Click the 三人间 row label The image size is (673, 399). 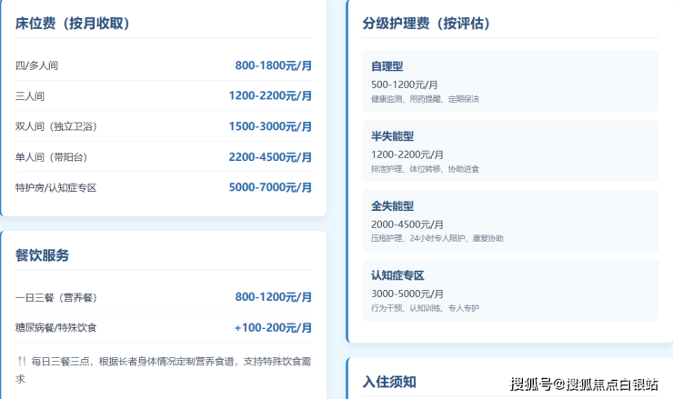(x=30, y=96)
